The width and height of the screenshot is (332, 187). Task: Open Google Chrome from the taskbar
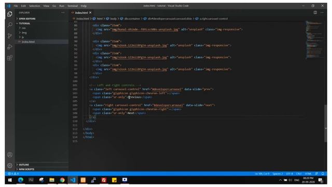click(x=62, y=180)
